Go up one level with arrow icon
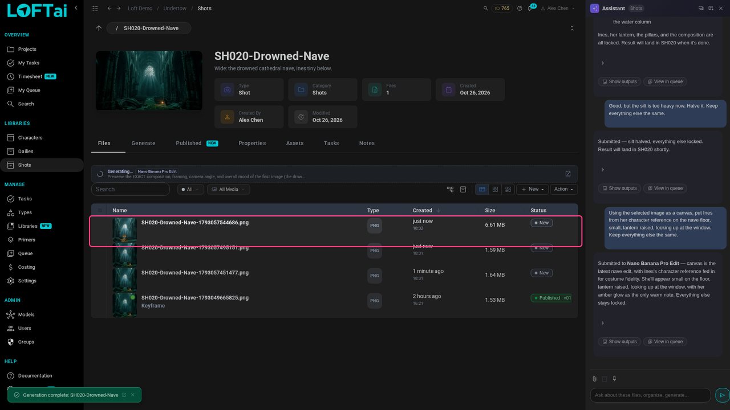Image resolution: width=730 pixels, height=410 pixels. (99, 28)
